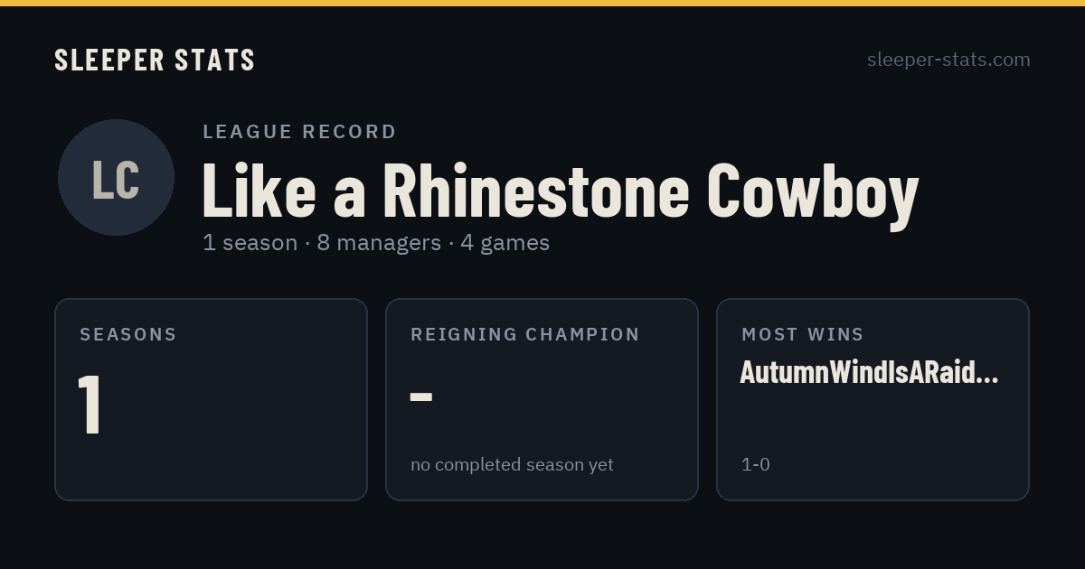The height and width of the screenshot is (569, 1085).
Task: Click the SEASONS card heading
Action: (x=128, y=334)
